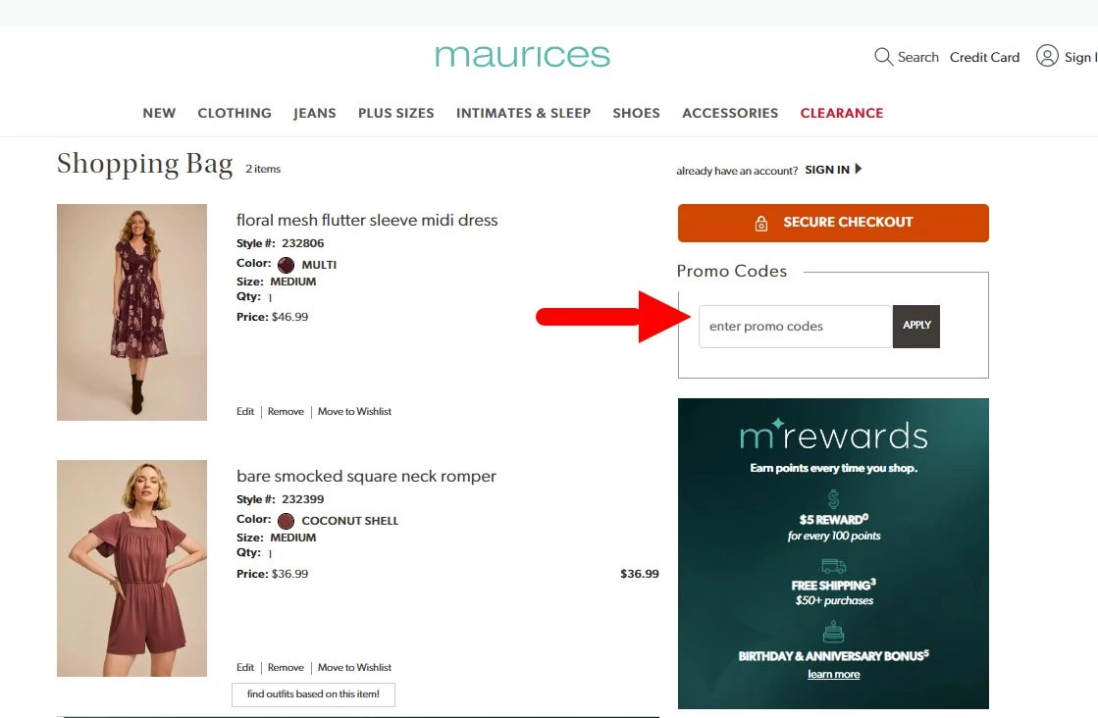
Task: Click the dollar sign reward icon
Action: click(x=833, y=499)
